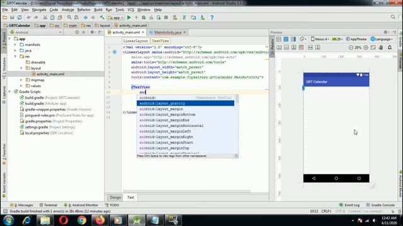Image resolution: width=403 pixels, height=226 pixels.
Task: Click the bell warnings icon in Preview
Action: [x=390, y=48]
